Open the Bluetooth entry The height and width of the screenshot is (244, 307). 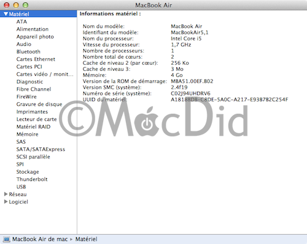tap(28, 52)
